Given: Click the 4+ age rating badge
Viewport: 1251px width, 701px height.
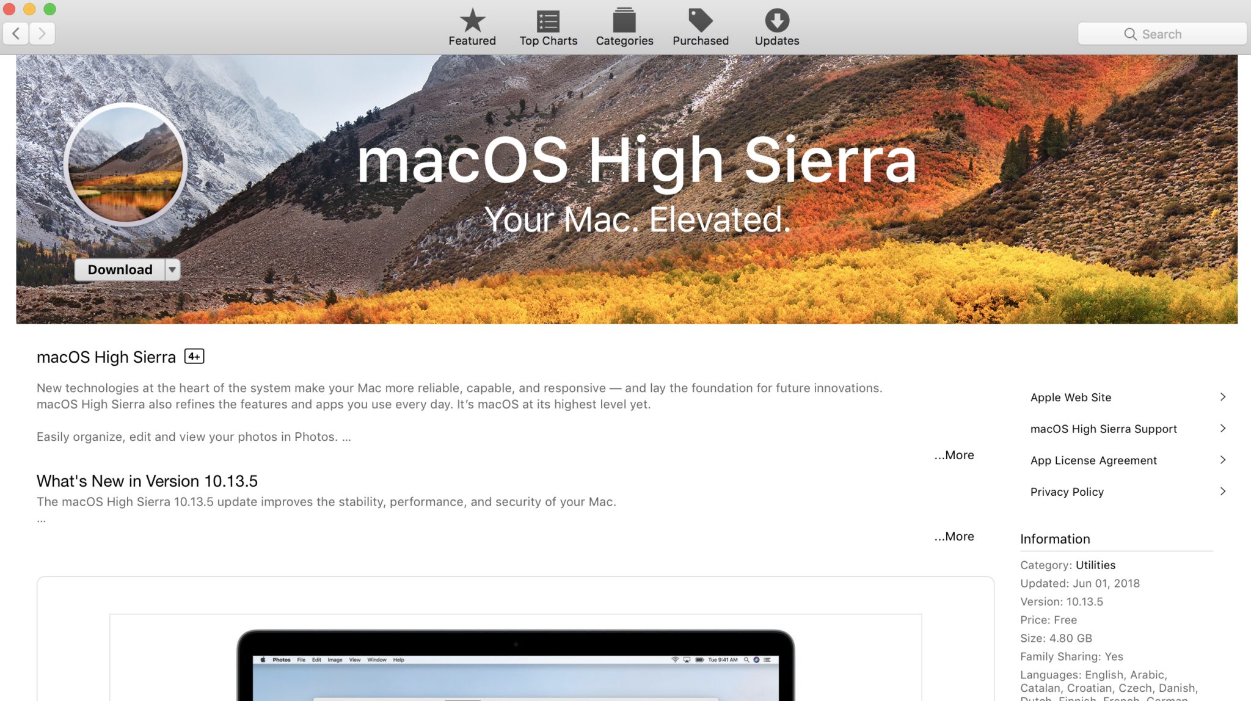Looking at the screenshot, I should pyautogui.click(x=194, y=357).
